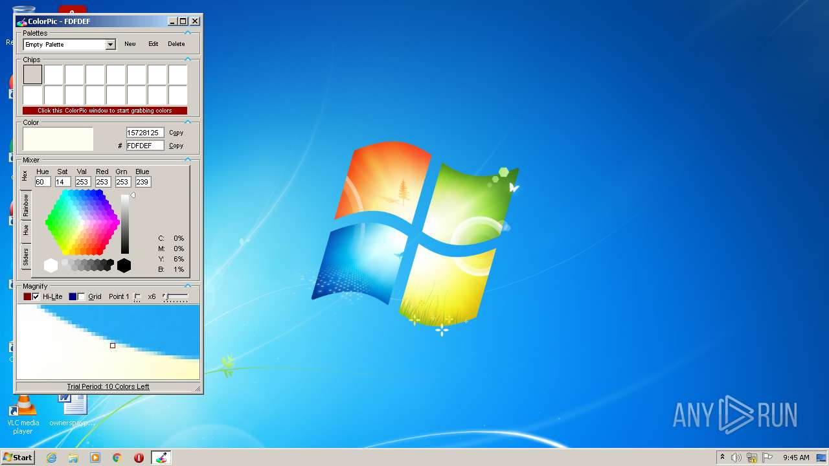The width and height of the screenshot is (829, 466).
Task: Open the Start menu
Action: tap(17, 457)
